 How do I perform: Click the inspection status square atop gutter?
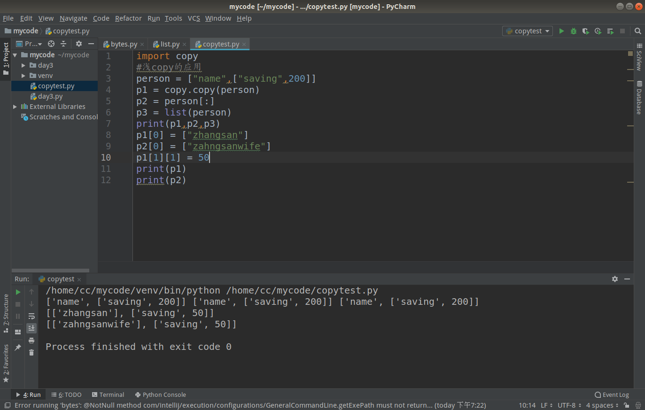(630, 54)
